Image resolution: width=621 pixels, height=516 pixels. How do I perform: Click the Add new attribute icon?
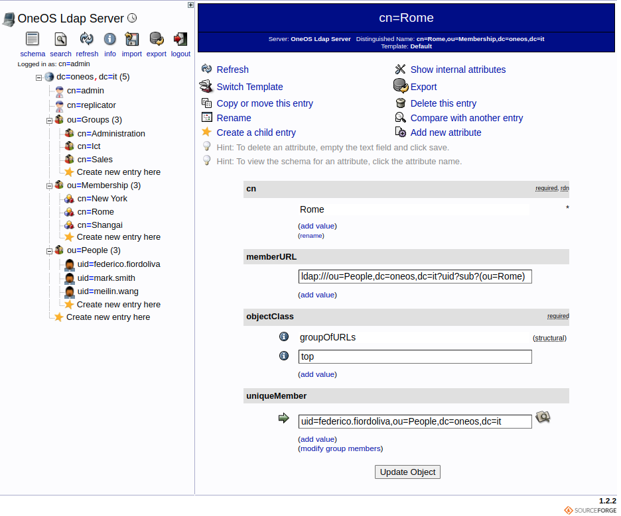(x=401, y=132)
